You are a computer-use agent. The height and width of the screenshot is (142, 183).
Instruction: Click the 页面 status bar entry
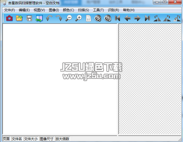coord(6,139)
